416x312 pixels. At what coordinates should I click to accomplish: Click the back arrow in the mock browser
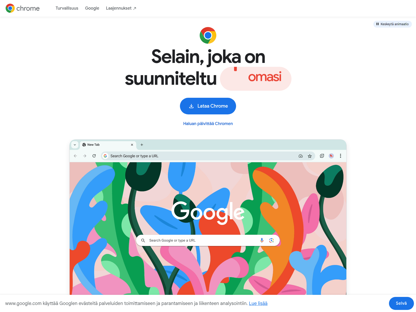pyautogui.click(x=75, y=156)
